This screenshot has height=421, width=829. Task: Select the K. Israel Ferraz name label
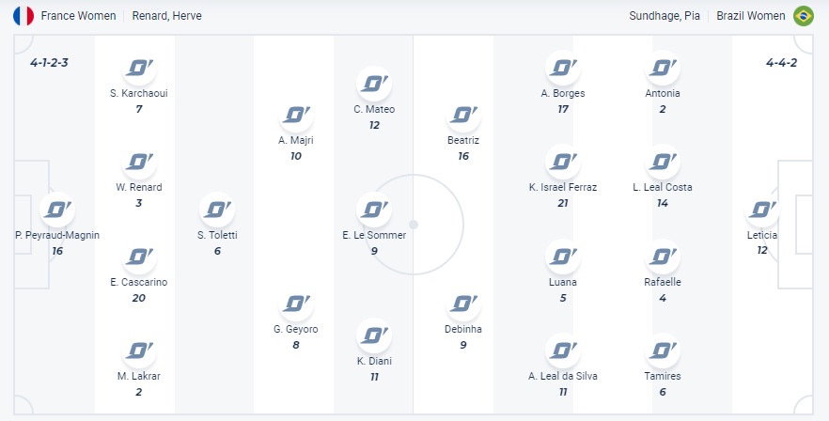(562, 187)
